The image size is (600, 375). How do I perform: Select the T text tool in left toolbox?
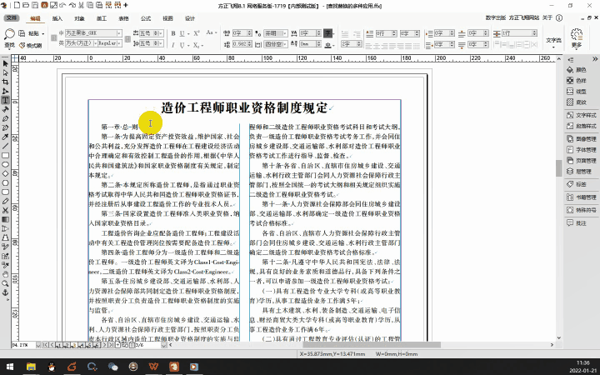tap(5, 100)
